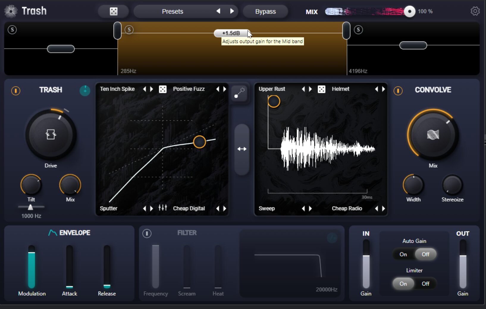Toggle the TRASH module power button
Screen dimensions: 486x309
tap(16, 91)
